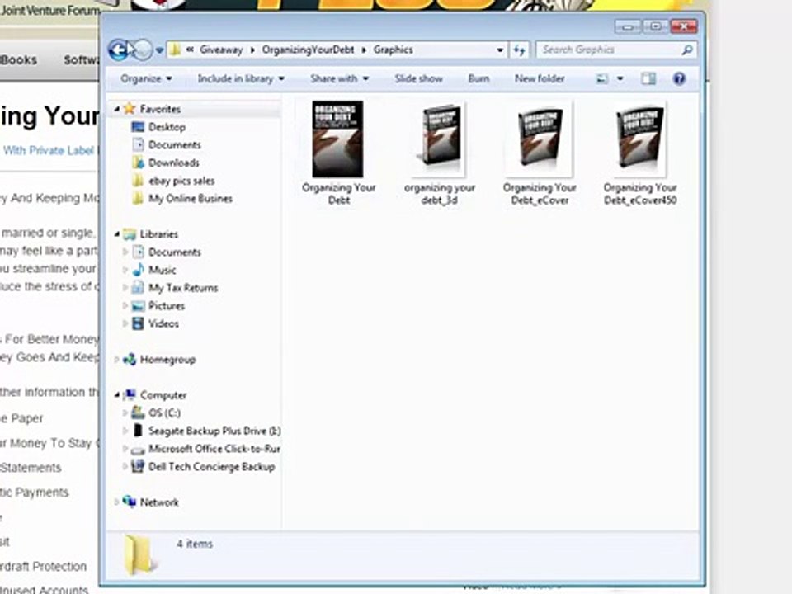Select Organizing Your Debt_eCover file
Screen dimensions: 792x594
[540, 153]
